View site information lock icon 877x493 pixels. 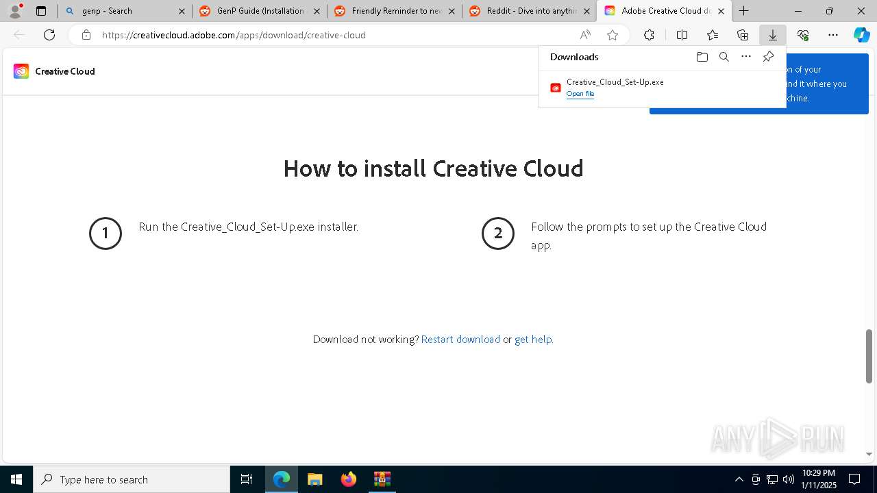[x=86, y=35]
